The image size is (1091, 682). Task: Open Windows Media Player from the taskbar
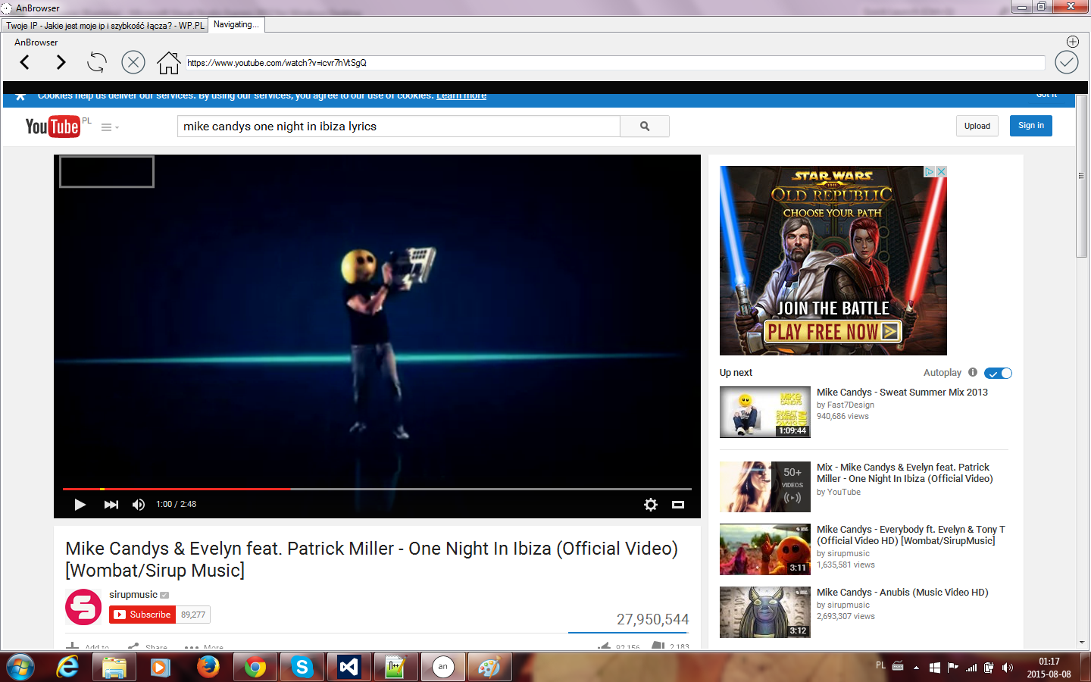click(160, 667)
